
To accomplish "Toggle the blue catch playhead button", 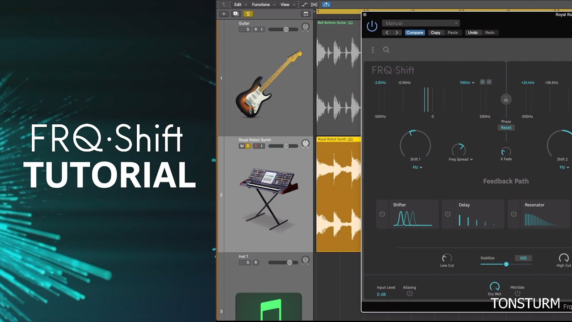I will coord(326,4).
